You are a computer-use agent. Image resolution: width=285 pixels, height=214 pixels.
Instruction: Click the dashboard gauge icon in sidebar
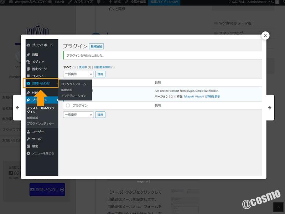pyautogui.click(x=28, y=45)
